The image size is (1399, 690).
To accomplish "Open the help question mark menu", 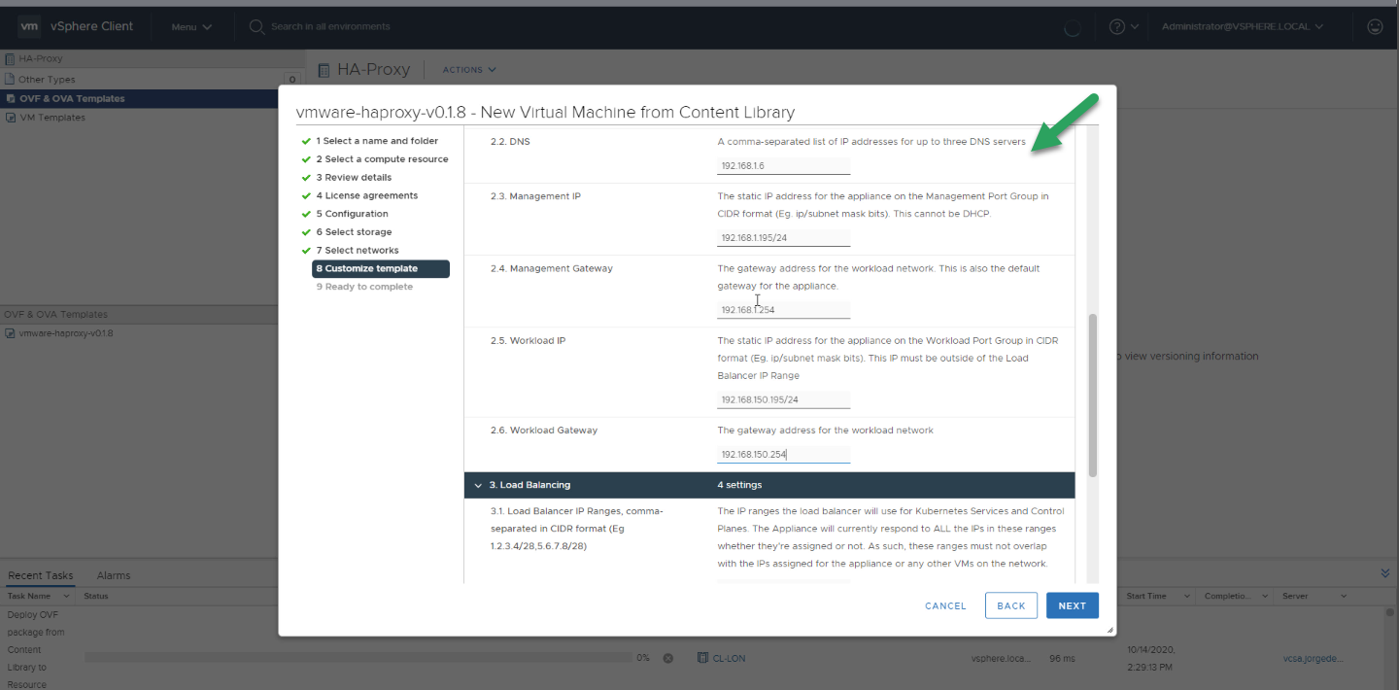I will point(1124,27).
